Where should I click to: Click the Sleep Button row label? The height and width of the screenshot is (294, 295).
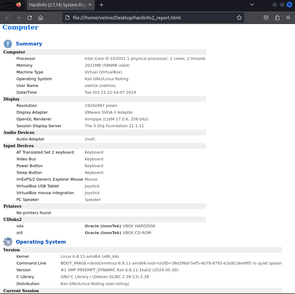[x=29, y=173]
